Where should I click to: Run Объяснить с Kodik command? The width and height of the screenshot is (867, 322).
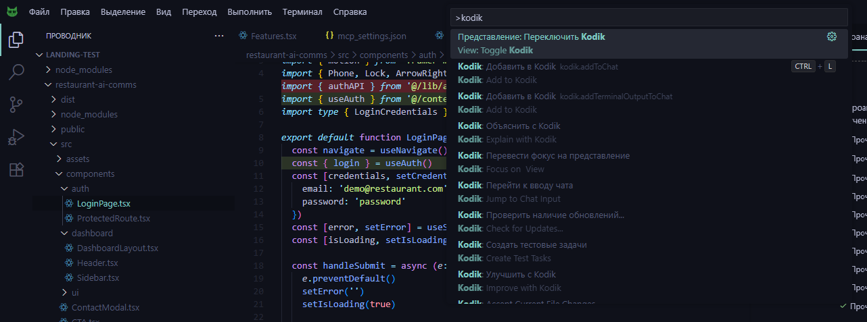(x=649, y=133)
